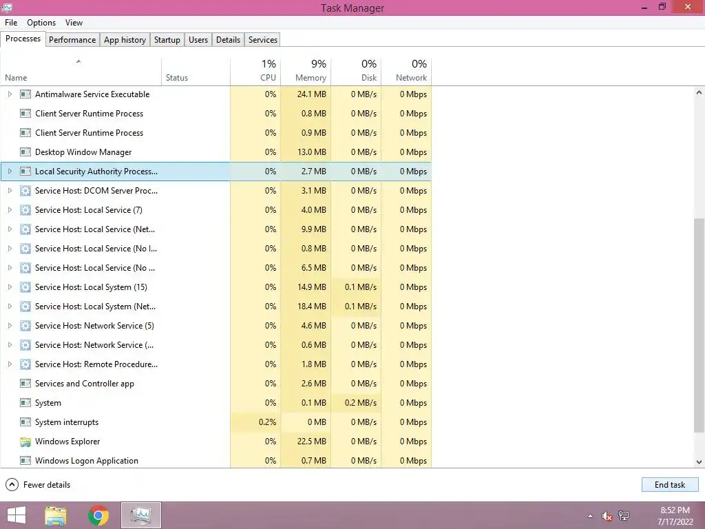Click the network tray icon
Screen dimensions: 705x529
624,516
